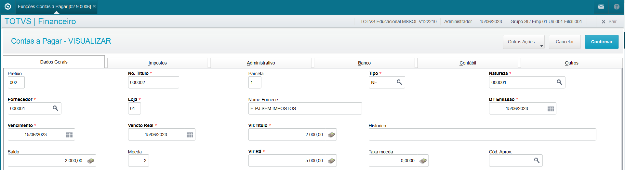Image resolution: width=625 pixels, height=170 pixels.
Task: Click into the Historico text field
Action: click(x=482, y=135)
